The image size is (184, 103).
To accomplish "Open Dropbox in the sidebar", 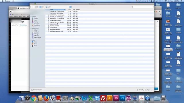I will (35, 18).
